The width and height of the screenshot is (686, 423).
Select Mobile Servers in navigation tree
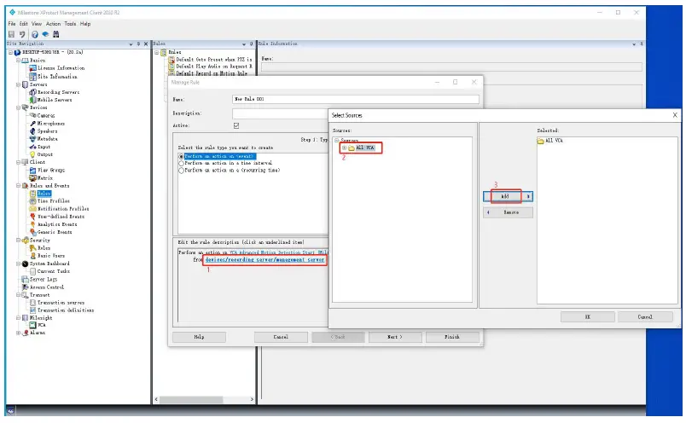[x=55, y=100]
